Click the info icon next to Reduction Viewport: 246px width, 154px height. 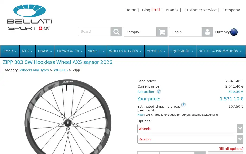[159, 92]
